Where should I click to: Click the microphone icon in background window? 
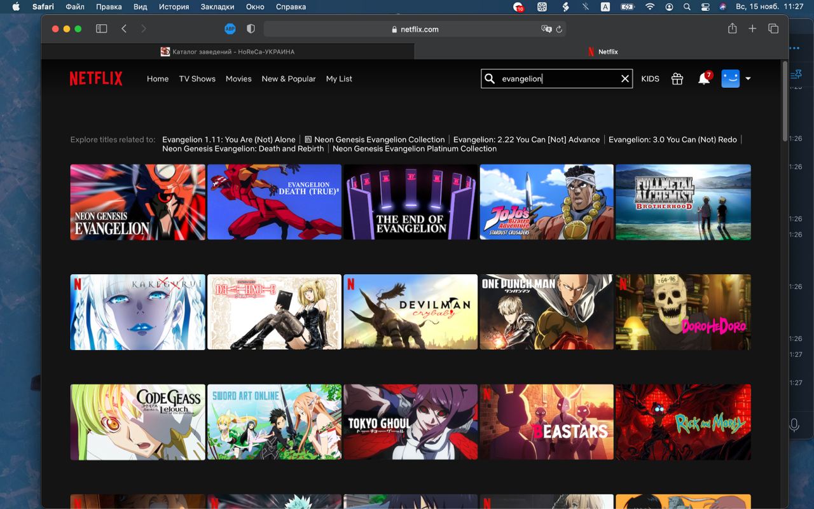tap(794, 425)
